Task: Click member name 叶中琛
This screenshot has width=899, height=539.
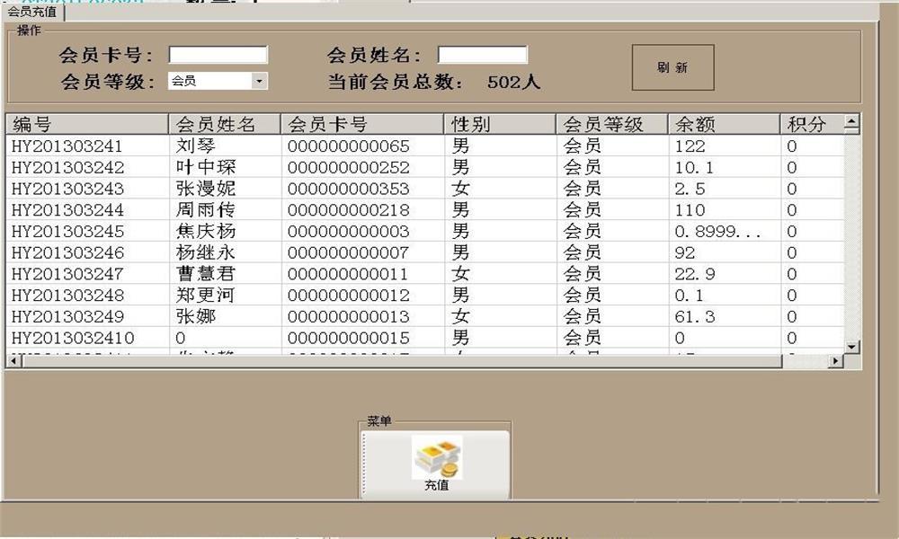Action: [205, 167]
